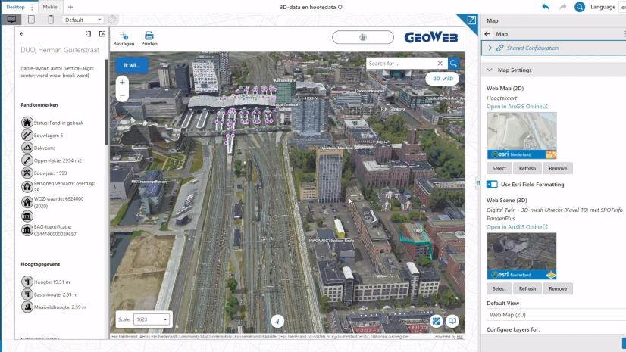This screenshot has height=352, width=626.
Task: Collapse the Map Settings section
Action: [x=490, y=70]
